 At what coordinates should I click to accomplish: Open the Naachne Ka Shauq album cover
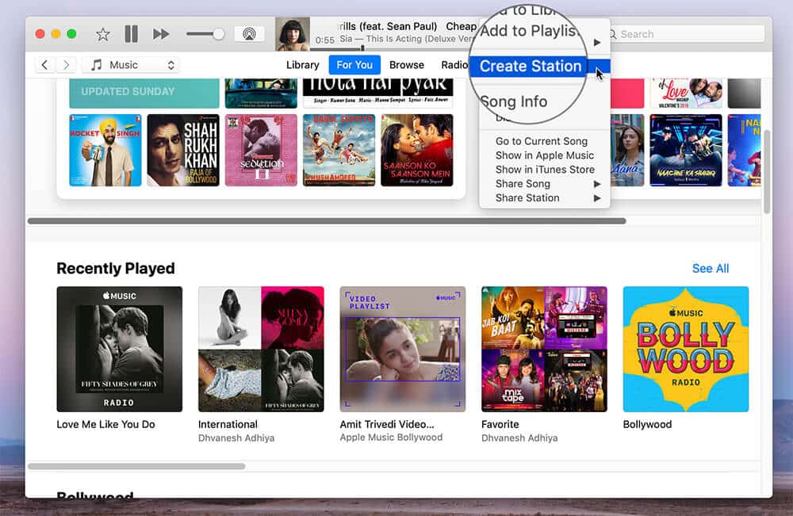tap(686, 150)
